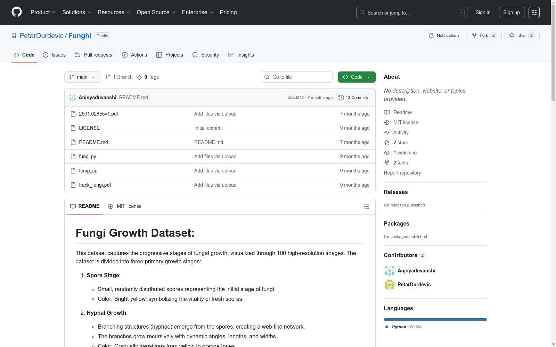Open the README.md file

tap(93, 142)
